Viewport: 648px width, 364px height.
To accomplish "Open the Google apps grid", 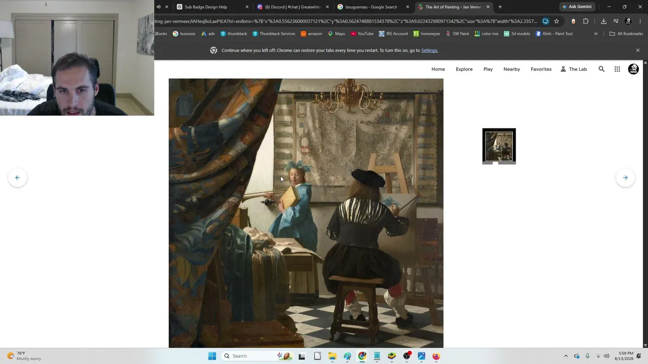I will (x=617, y=69).
